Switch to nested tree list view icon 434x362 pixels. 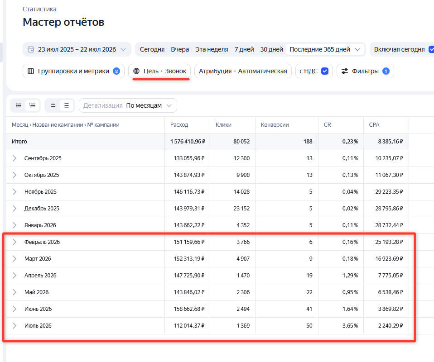click(32, 105)
